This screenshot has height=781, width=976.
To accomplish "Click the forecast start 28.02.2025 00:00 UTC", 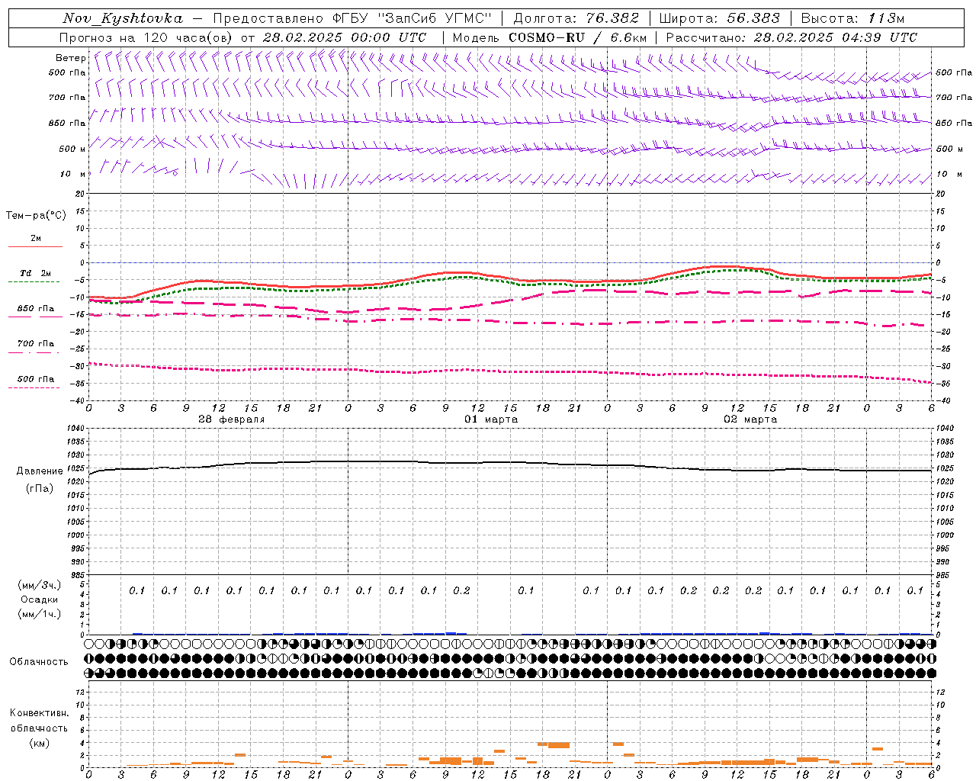I will tap(344, 37).
